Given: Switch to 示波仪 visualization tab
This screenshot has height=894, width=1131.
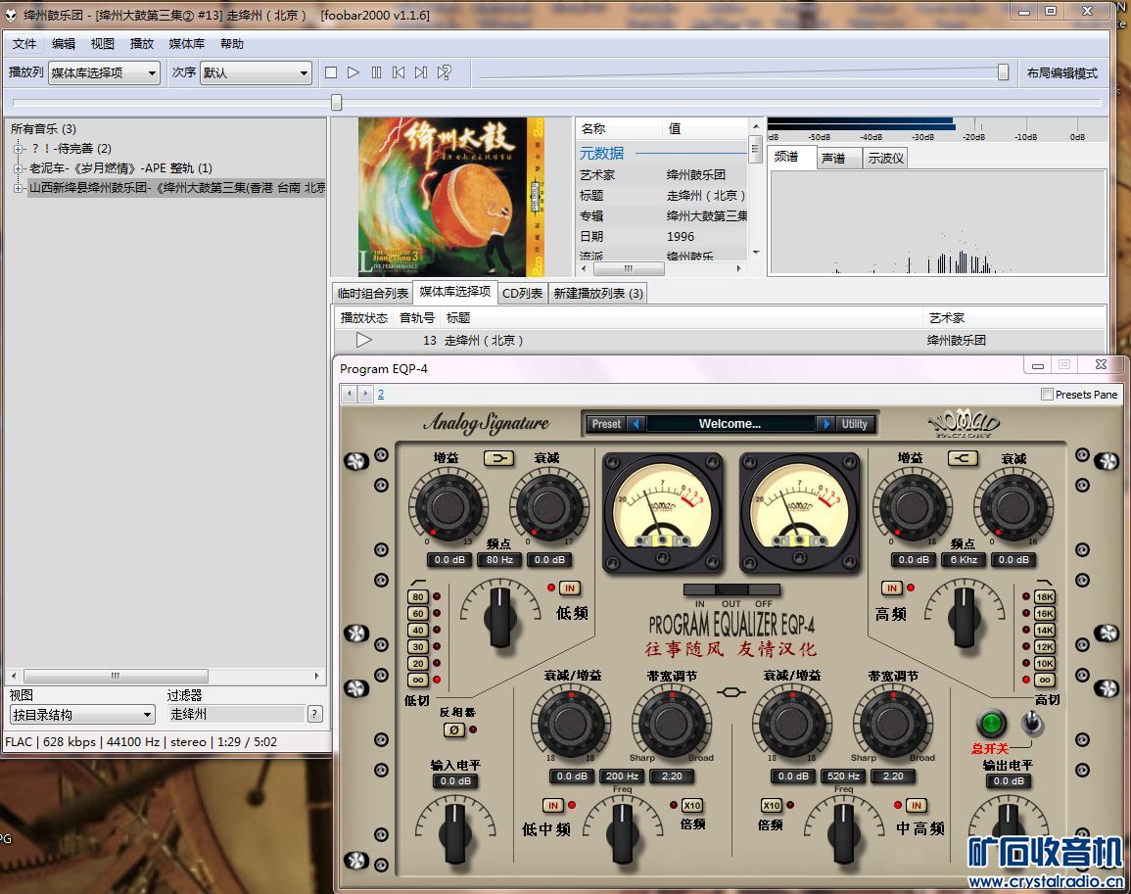Looking at the screenshot, I should (x=885, y=158).
